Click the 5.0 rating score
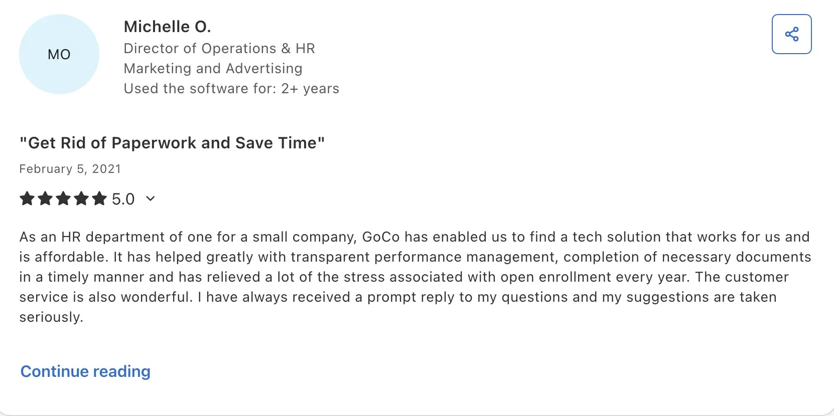Screen dimensions: 834x416 click(123, 199)
